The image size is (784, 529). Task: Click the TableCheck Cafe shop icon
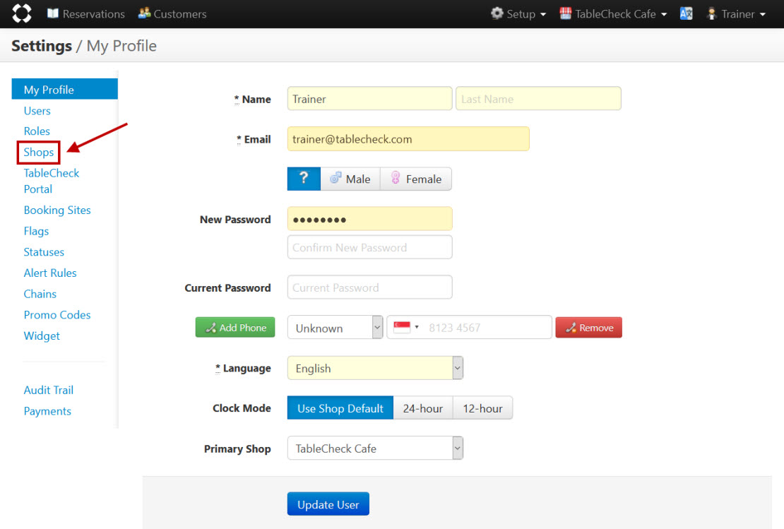[x=565, y=13]
